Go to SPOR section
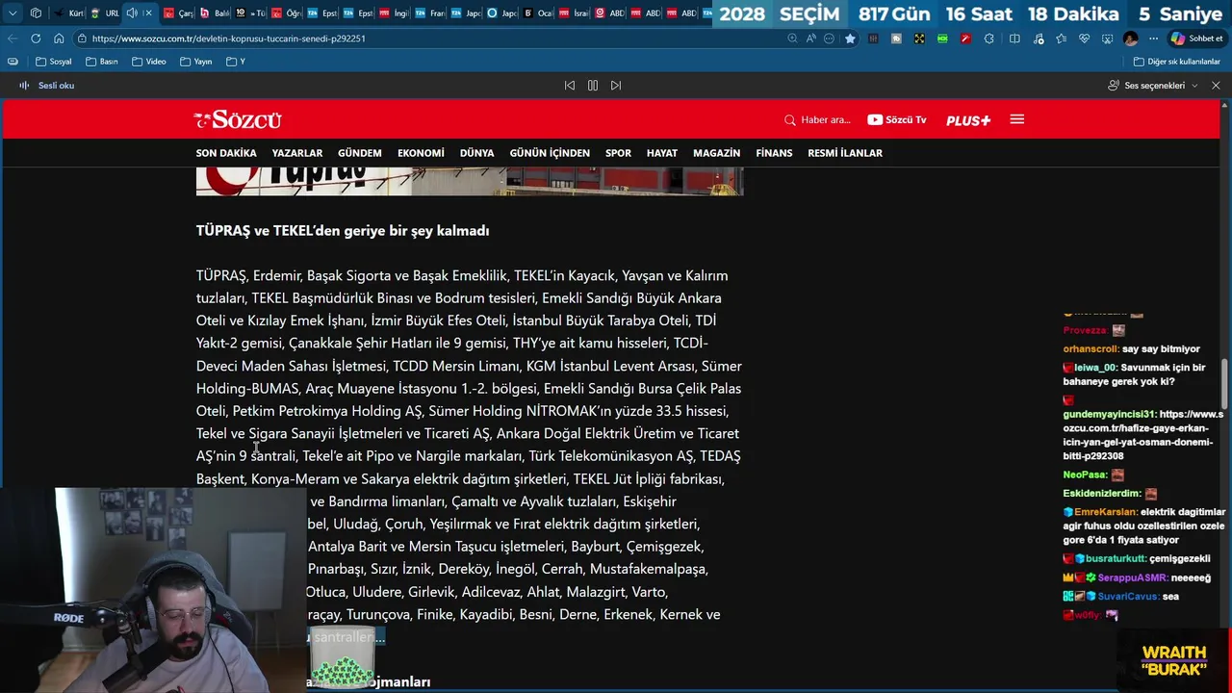 (x=618, y=153)
